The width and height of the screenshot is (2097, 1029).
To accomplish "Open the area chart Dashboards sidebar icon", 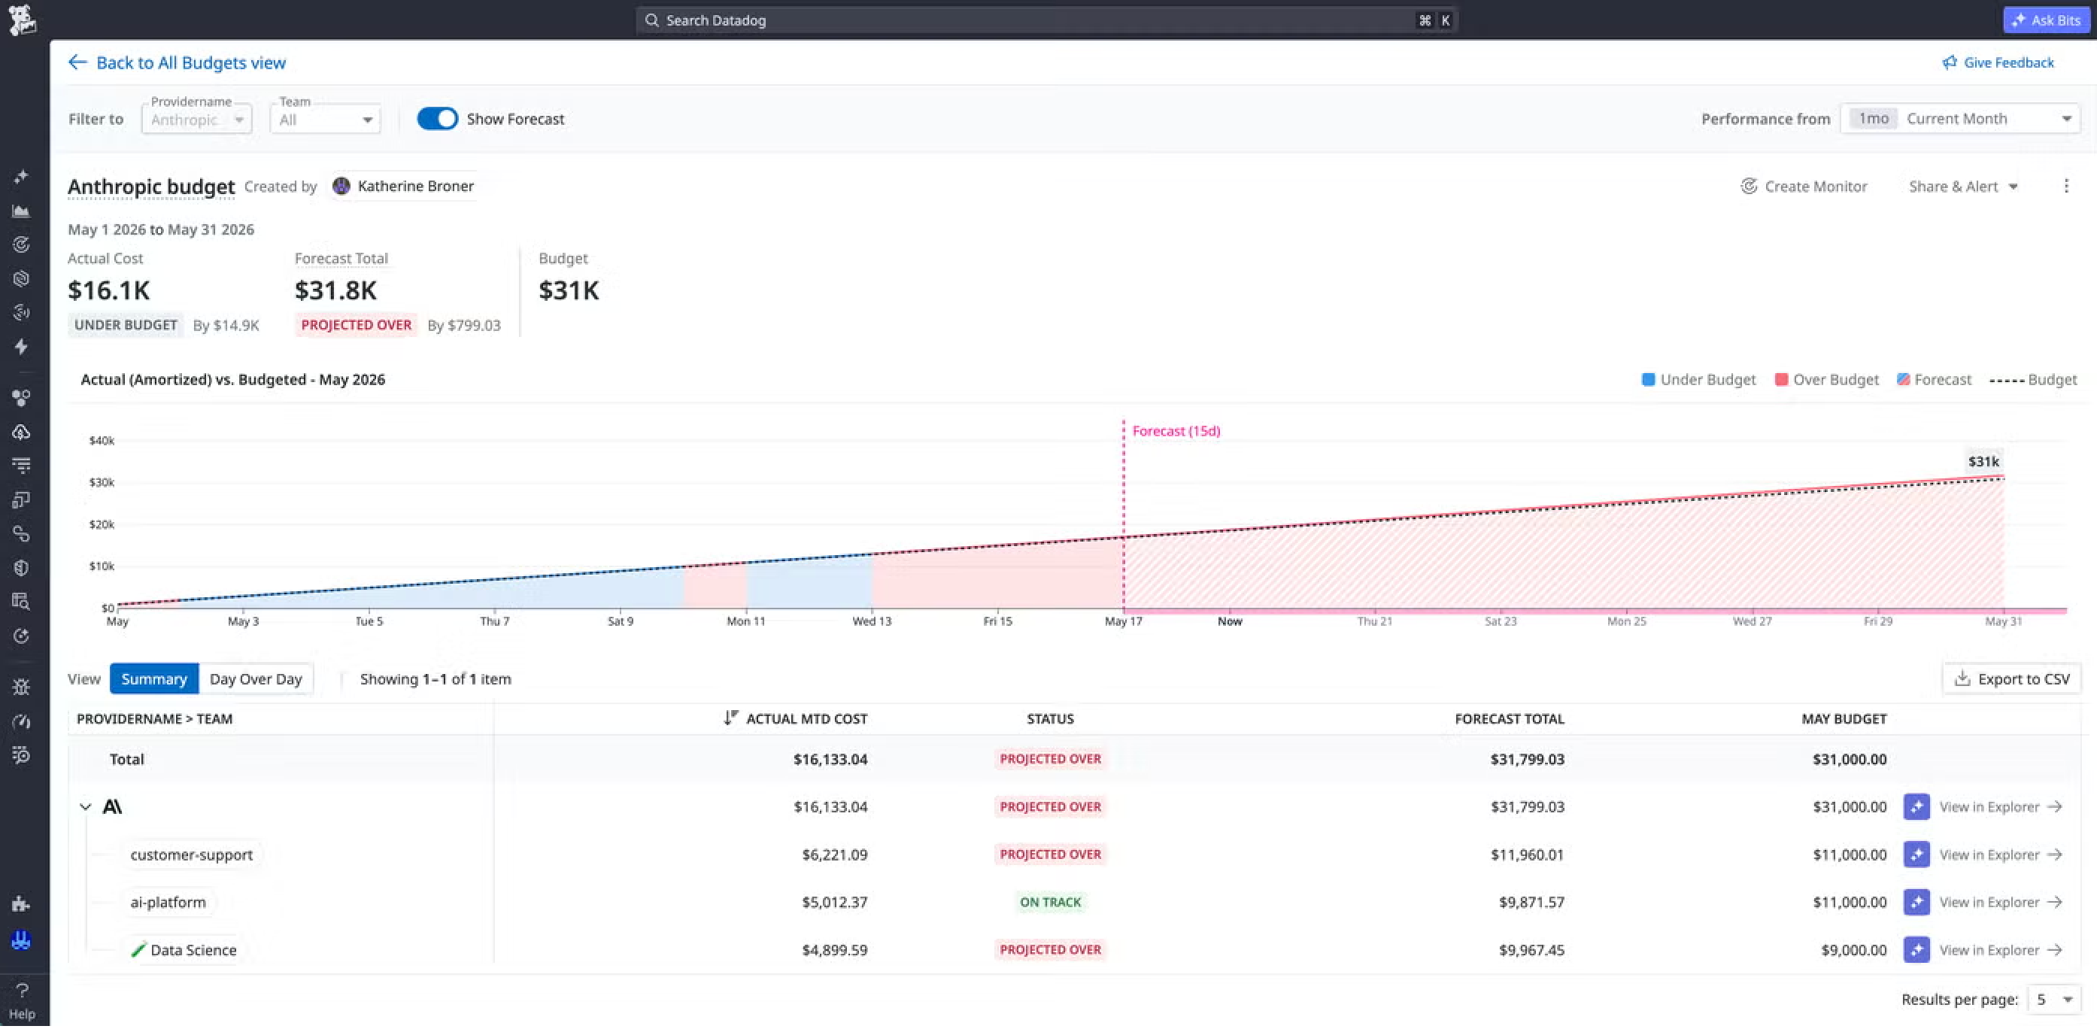I will coord(21,211).
